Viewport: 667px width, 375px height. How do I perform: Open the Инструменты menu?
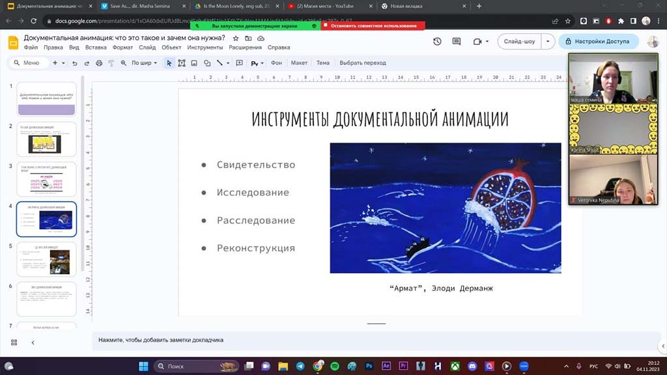(x=205, y=48)
